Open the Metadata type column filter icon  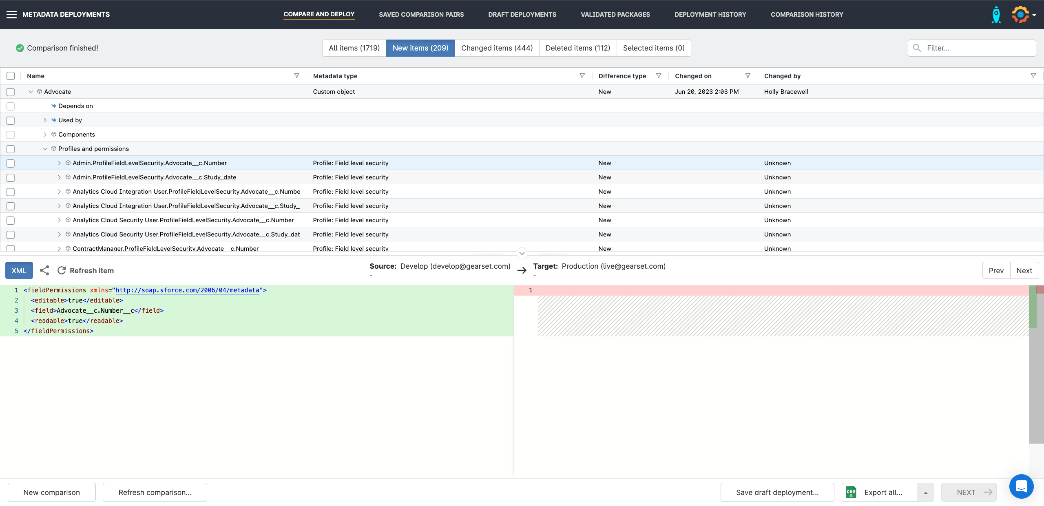coord(582,76)
